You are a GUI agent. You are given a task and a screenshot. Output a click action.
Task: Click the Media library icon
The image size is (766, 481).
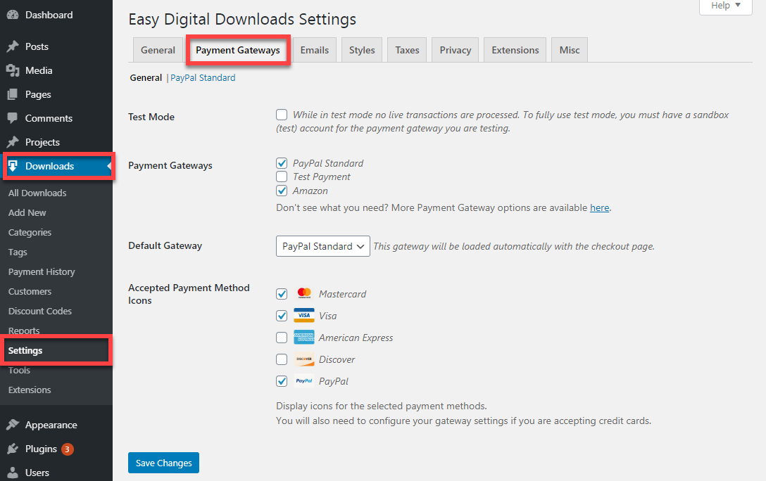[13, 70]
